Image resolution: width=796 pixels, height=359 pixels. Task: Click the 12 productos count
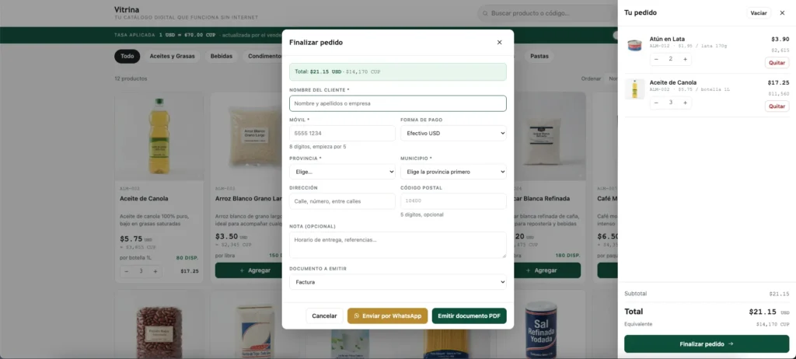point(131,78)
